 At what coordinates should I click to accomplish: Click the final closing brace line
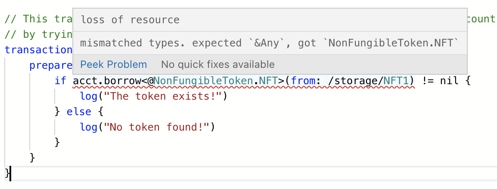coord(6,173)
